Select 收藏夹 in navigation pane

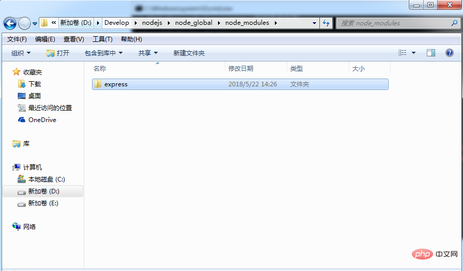(33, 72)
